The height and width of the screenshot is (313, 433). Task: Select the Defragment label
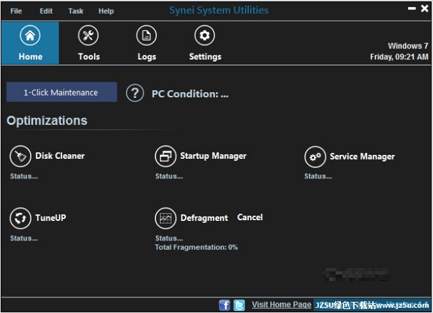[204, 218]
